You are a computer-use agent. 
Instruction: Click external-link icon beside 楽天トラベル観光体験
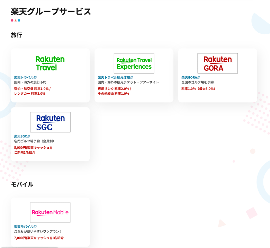tap(132, 77)
